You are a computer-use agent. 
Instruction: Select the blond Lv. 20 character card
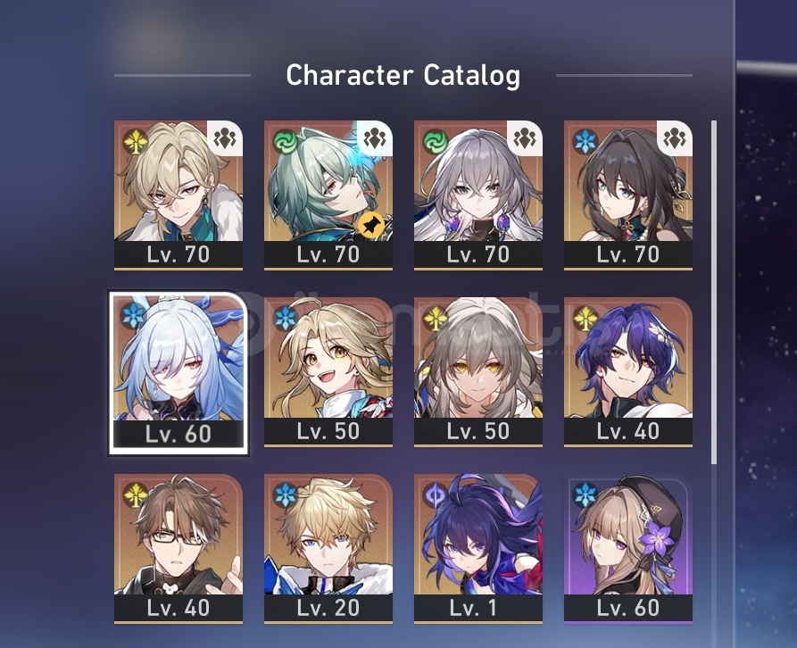[x=328, y=548]
